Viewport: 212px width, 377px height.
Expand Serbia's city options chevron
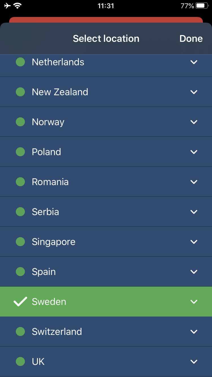click(x=194, y=212)
